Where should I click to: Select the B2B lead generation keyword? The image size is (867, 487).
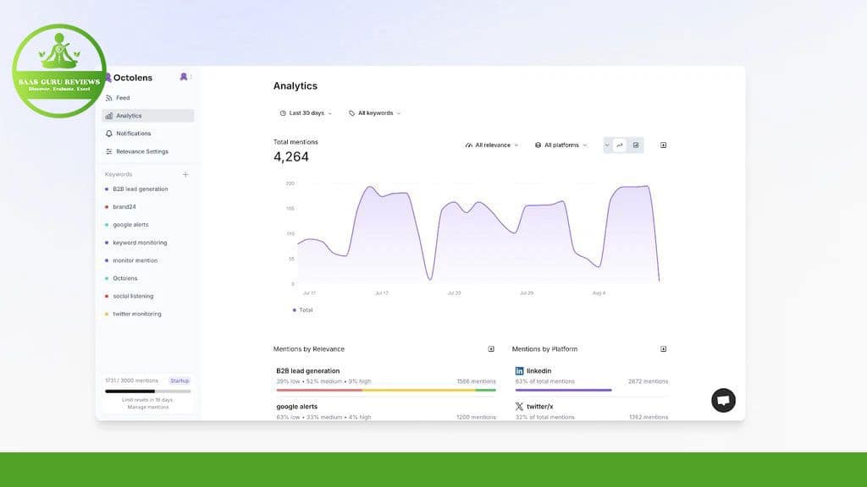140,189
